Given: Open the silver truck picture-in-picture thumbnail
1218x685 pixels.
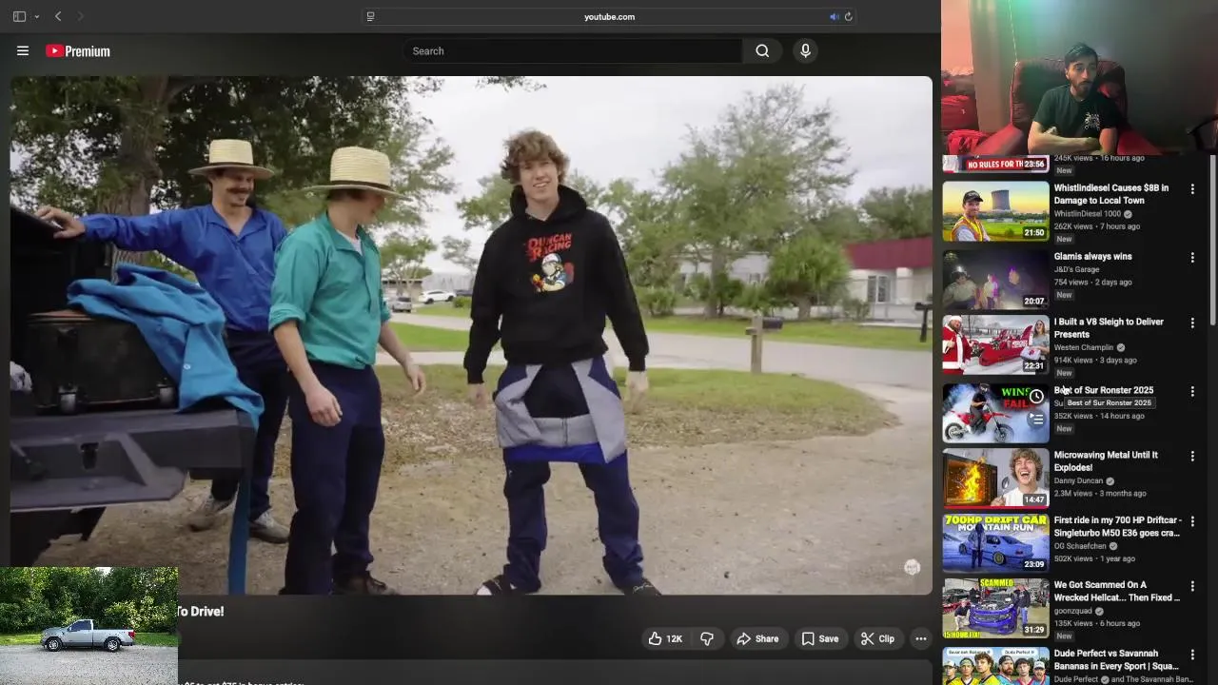Looking at the screenshot, I should [88, 625].
